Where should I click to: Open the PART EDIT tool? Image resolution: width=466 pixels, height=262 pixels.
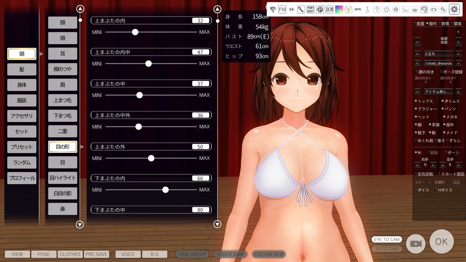click(x=311, y=9)
